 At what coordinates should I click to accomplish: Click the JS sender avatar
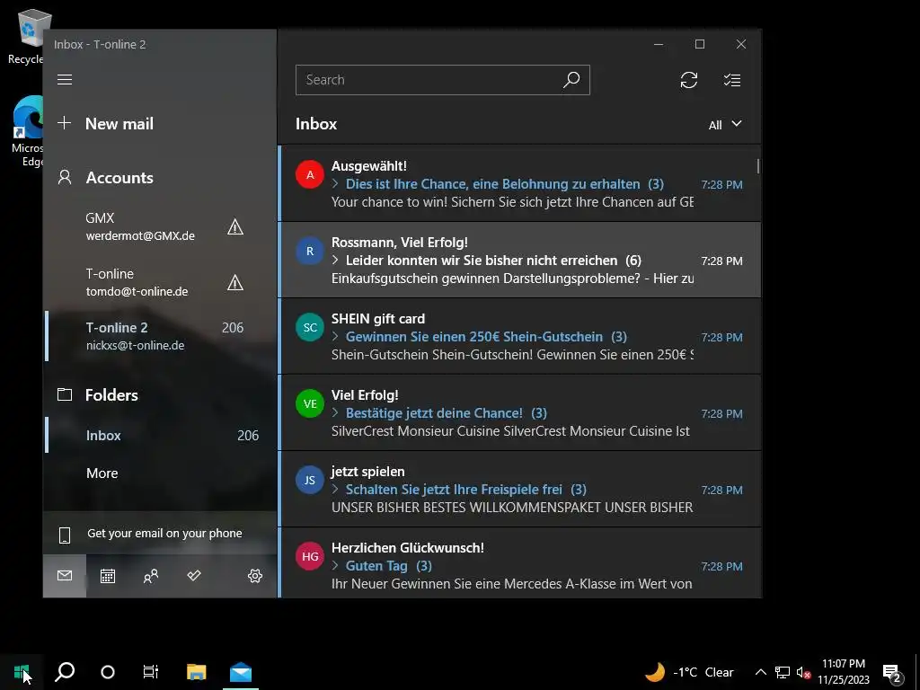pyautogui.click(x=310, y=480)
